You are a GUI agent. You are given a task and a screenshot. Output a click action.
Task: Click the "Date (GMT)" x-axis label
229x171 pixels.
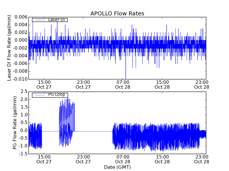pyautogui.click(x=117, y=167)
